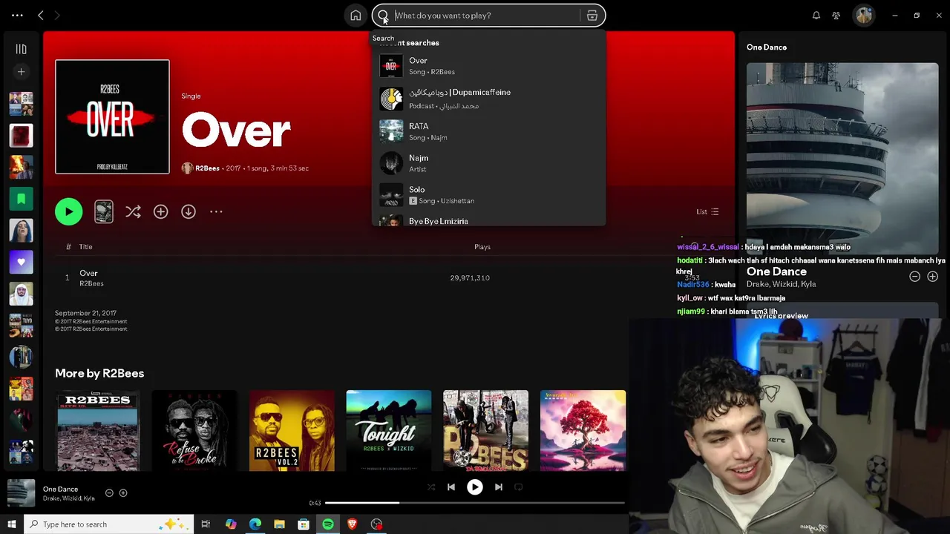The width and height of the screenshot is (950, 534).
Task: Open the three-dot app menu at top left
Action: (x=17, y=15)
